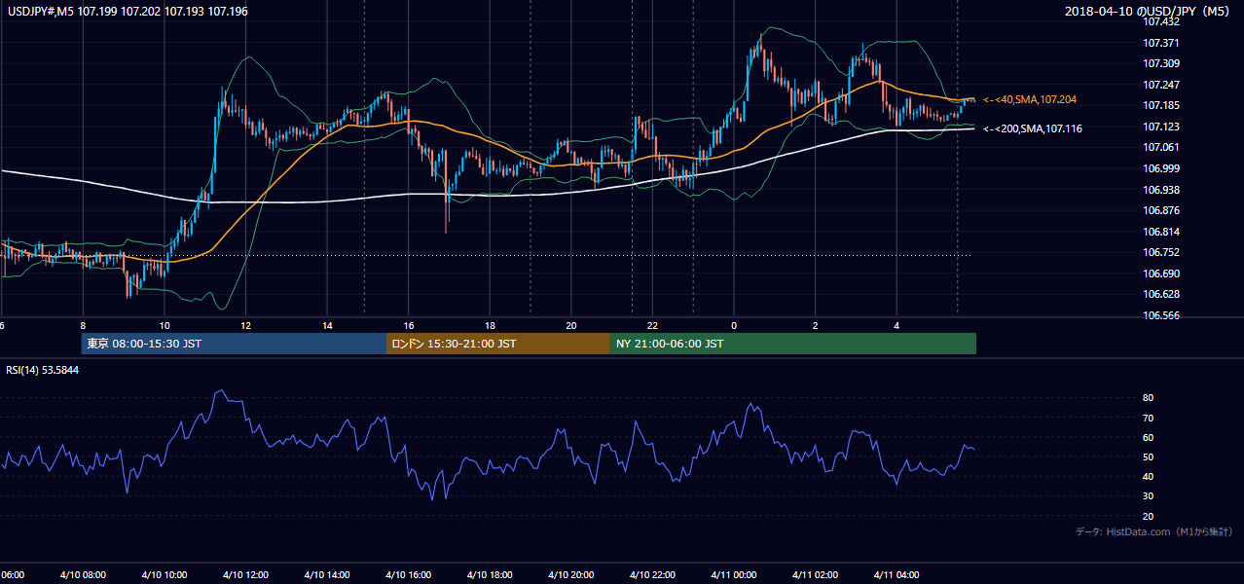
Task: Click RSI axis level 60
Action: (1148, 437)
